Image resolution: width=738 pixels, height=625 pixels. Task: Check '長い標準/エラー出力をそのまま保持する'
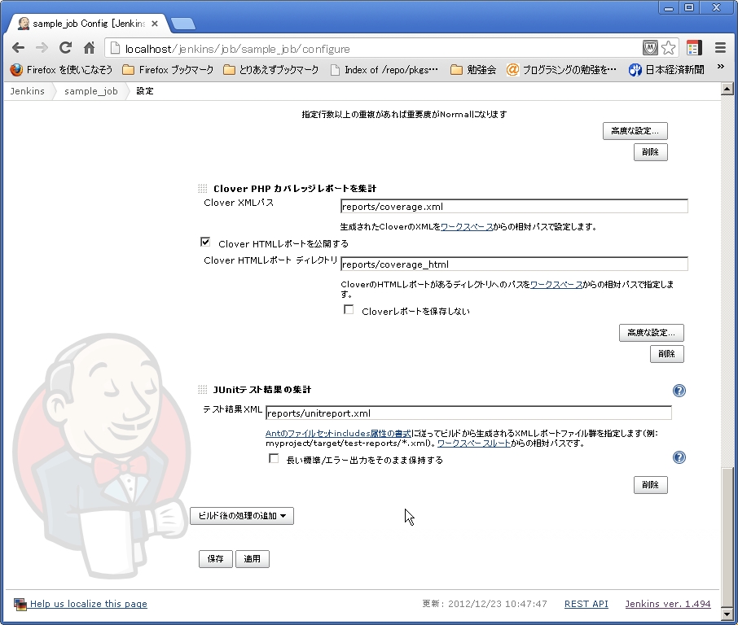(274, 458)
